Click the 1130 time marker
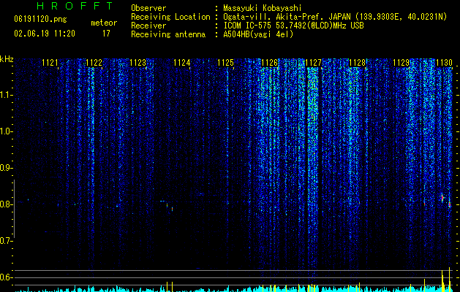The image size is (460, 292). (x=444, y=63)
